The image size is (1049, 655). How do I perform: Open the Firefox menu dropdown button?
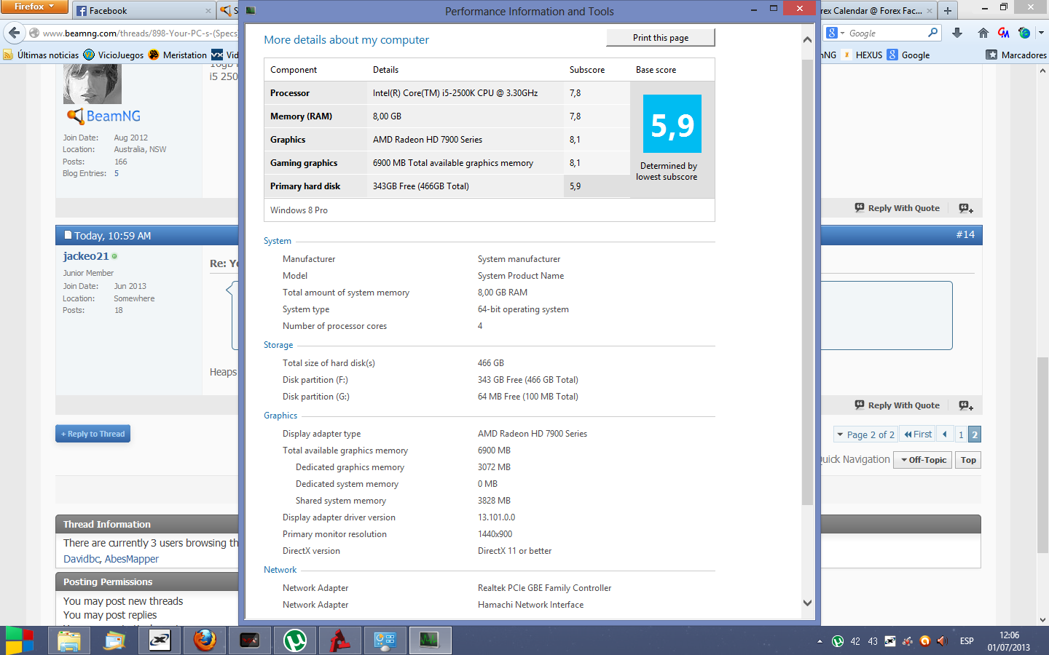click(34, 7)
